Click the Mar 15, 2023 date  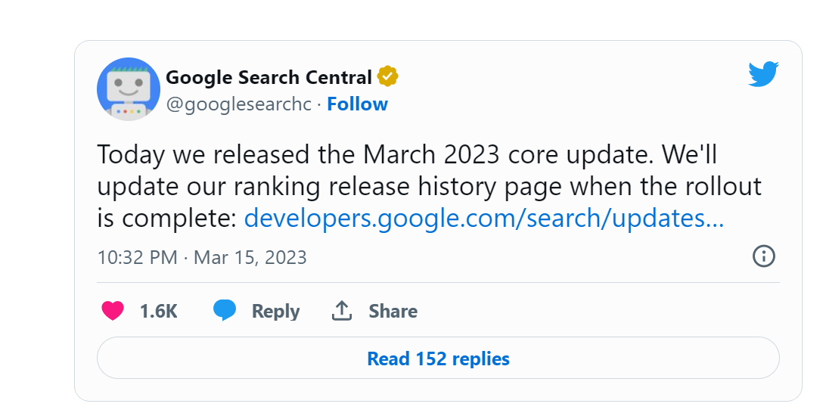[250, 257]
